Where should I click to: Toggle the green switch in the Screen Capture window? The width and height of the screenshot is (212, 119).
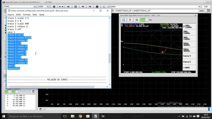tap(144, 20)
